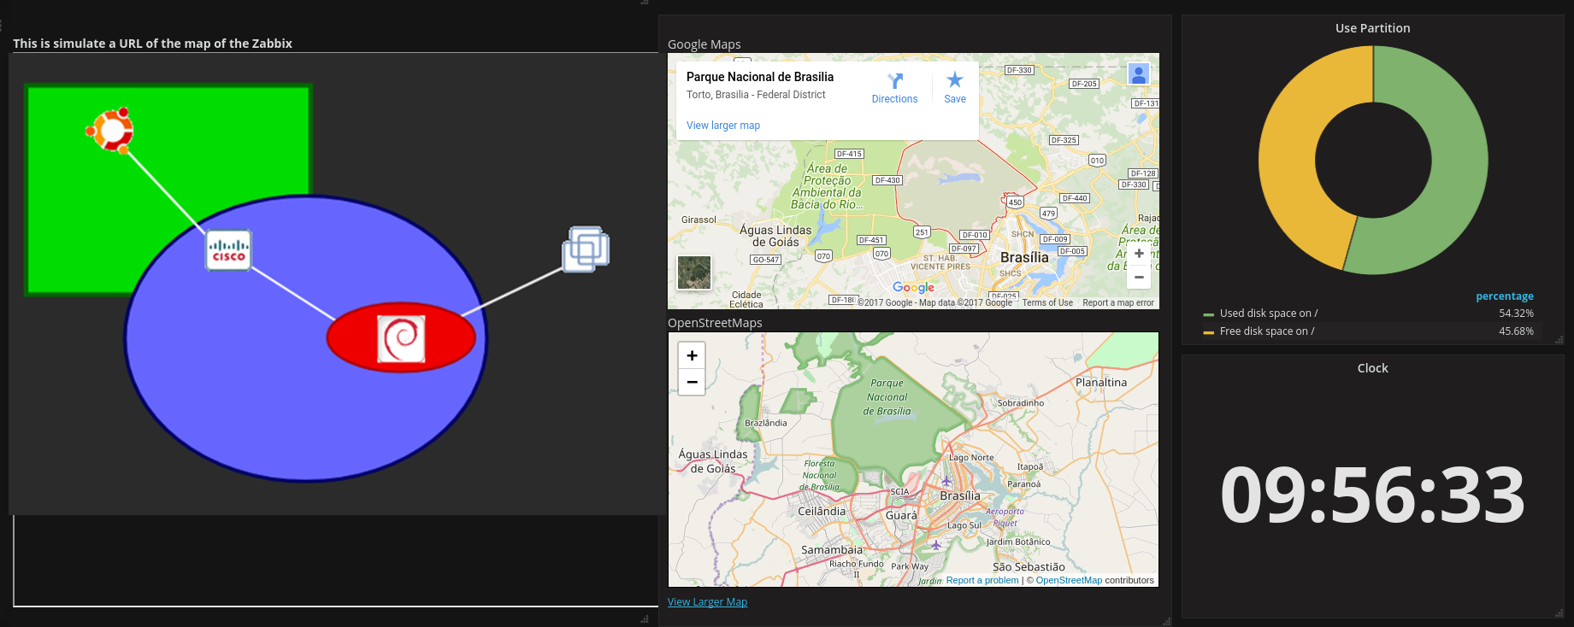Click the DF-415 road shield

pyautogui.click(x=849, y=154)
